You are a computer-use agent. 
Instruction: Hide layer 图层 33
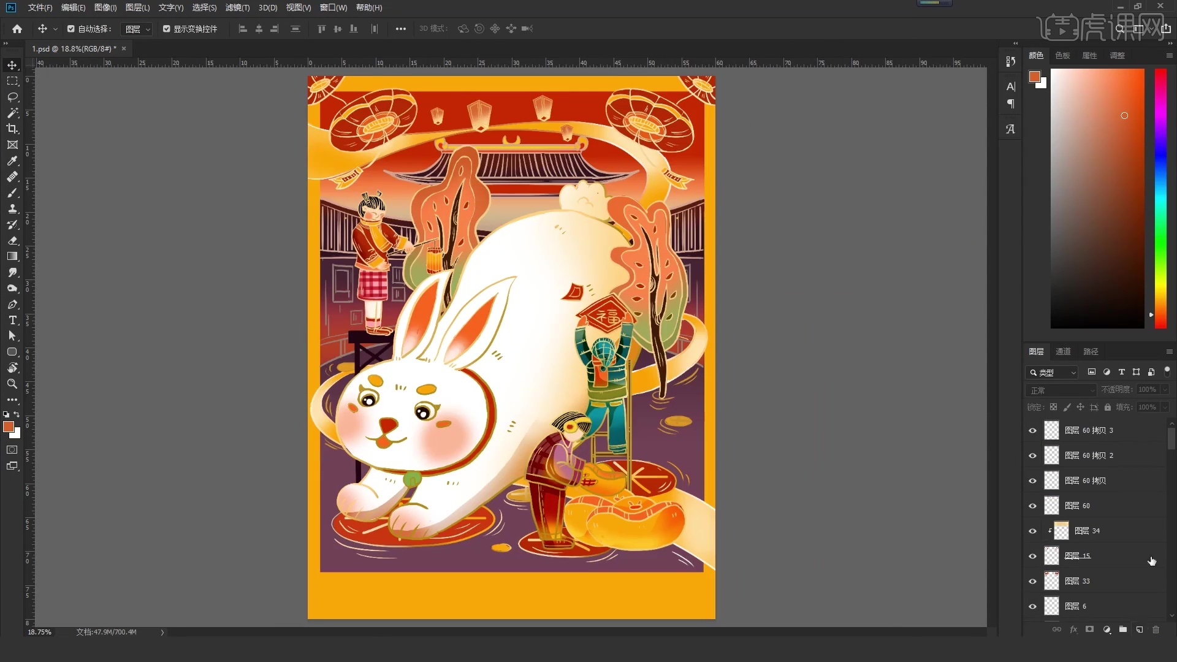coord(1033,582)
